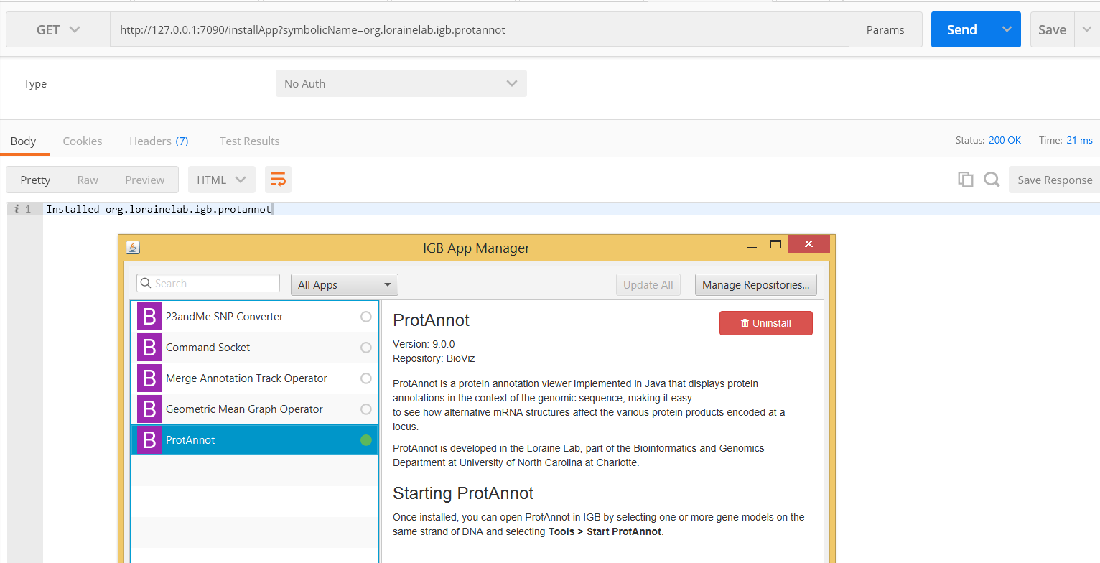Click the Java icon in IGB title bar
This screenshot has height=563, width=1100.
133,248
